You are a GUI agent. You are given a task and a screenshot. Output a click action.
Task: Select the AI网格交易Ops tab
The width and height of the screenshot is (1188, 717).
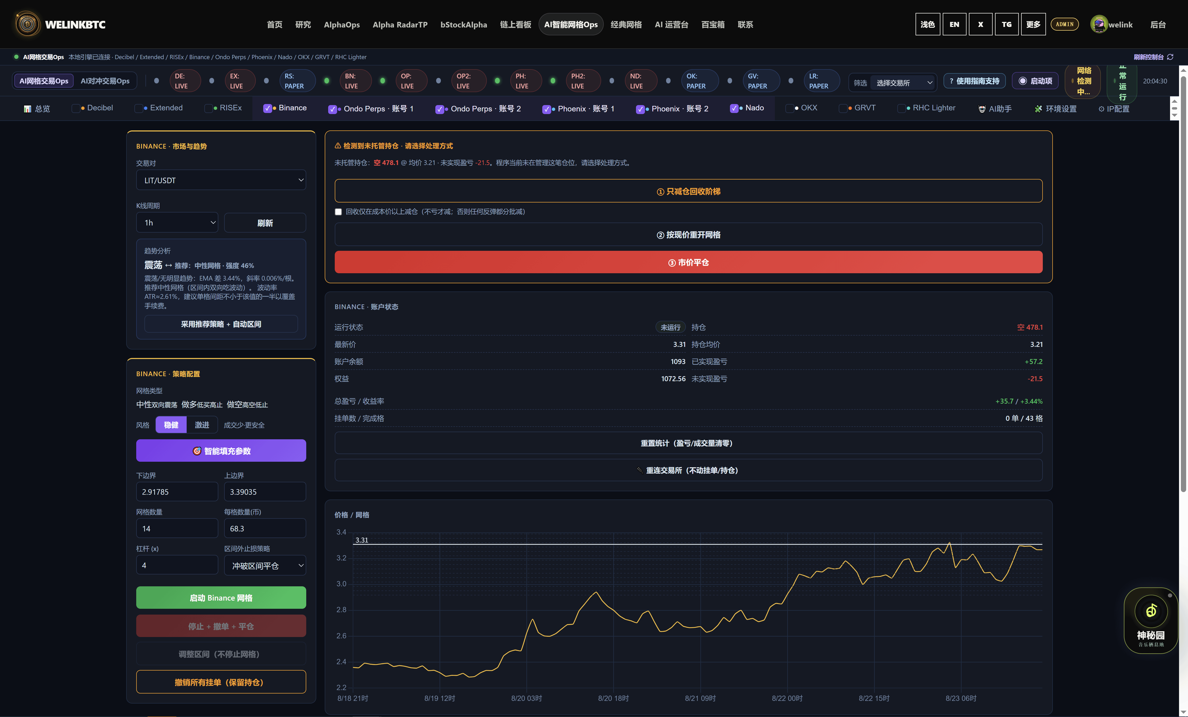[x=44, y=81]
